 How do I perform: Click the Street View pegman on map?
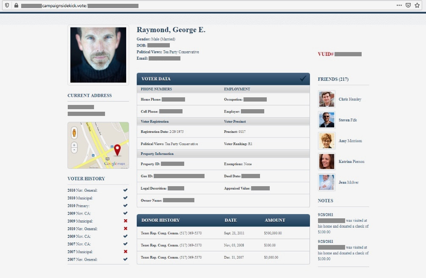pyautogui.click(x=74, y=133)
